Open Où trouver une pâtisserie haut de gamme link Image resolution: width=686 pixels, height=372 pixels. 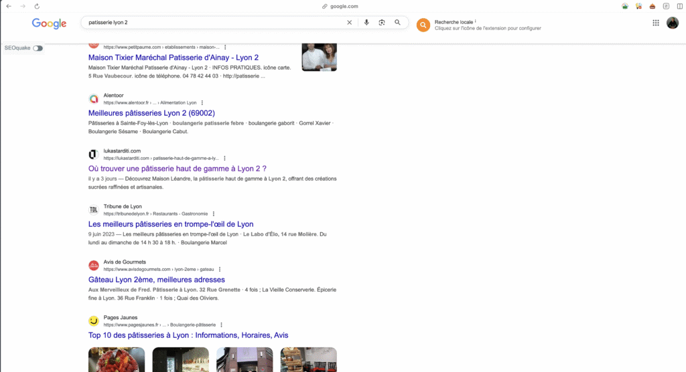coord(177,169)
